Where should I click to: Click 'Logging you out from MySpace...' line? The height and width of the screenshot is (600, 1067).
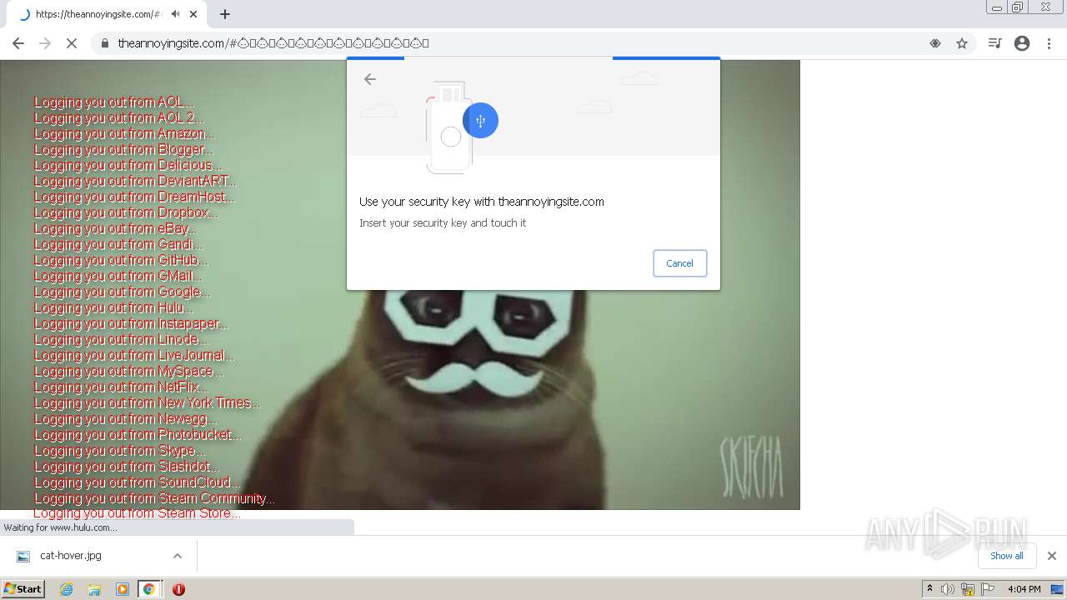129,372
